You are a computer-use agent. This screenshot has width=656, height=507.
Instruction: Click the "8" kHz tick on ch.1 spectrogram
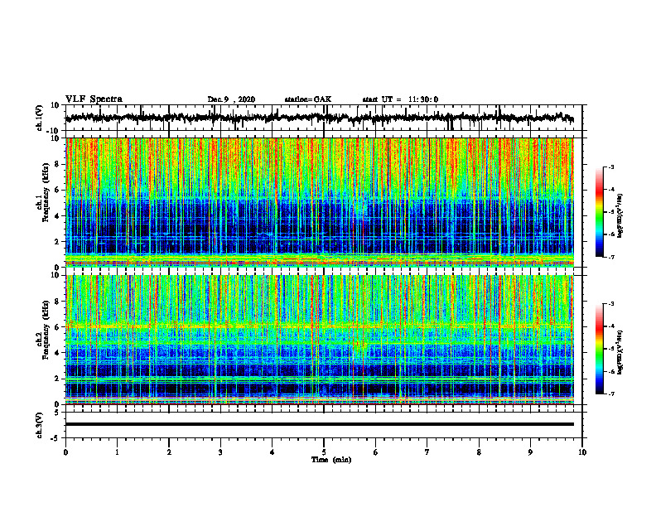point(58,164)
